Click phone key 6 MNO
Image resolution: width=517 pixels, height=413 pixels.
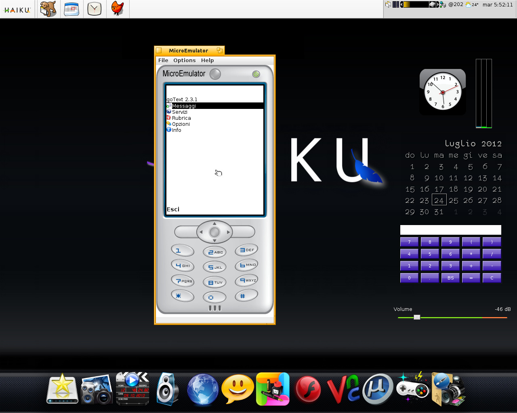[x=246, y=265]
